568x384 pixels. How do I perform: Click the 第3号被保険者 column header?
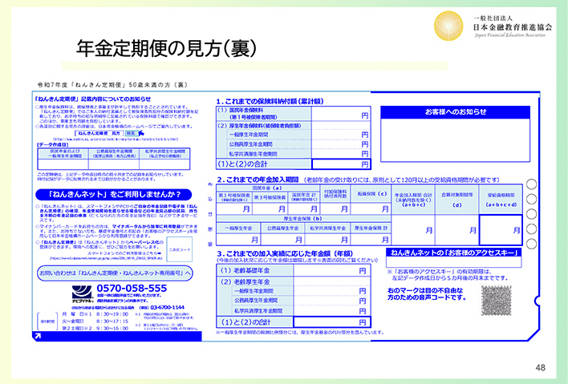point(270,197)
